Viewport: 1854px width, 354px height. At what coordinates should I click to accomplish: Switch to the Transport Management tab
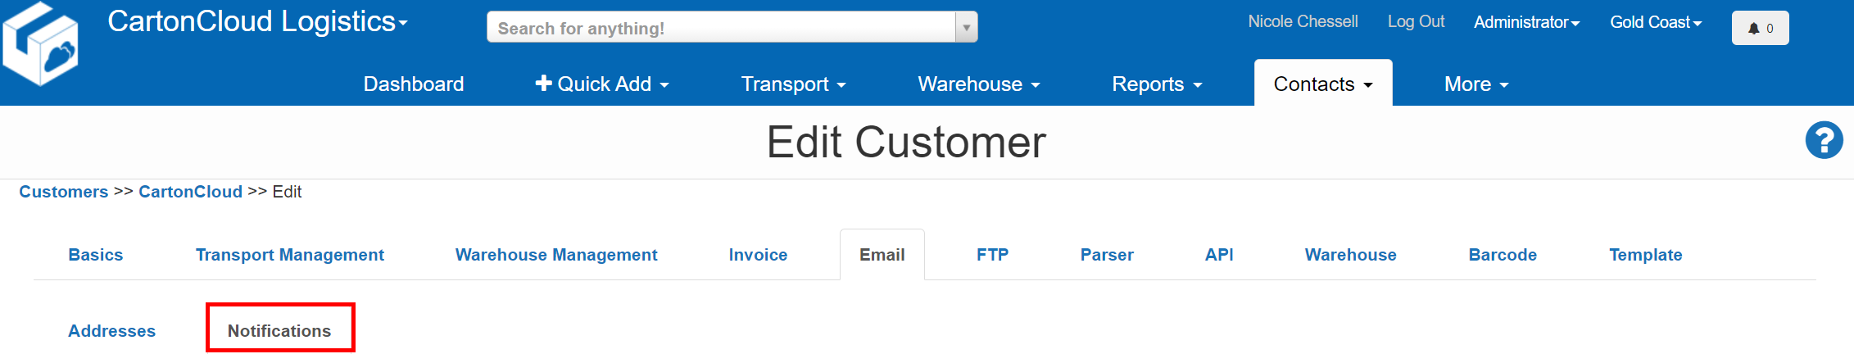coord(290,255)
